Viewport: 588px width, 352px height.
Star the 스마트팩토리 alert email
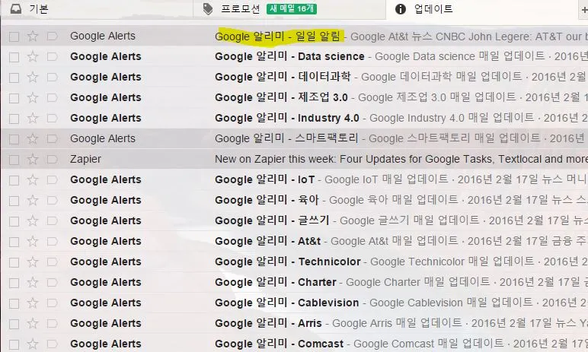pos(33,138)
